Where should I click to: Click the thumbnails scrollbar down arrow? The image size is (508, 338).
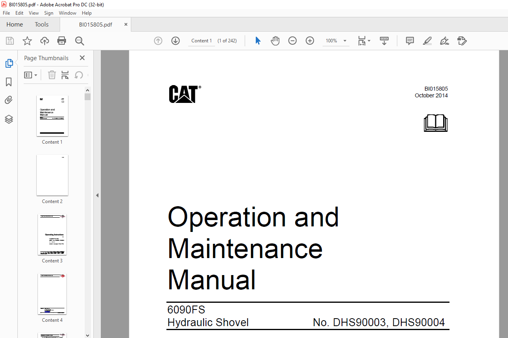click(x=88, y=335)
